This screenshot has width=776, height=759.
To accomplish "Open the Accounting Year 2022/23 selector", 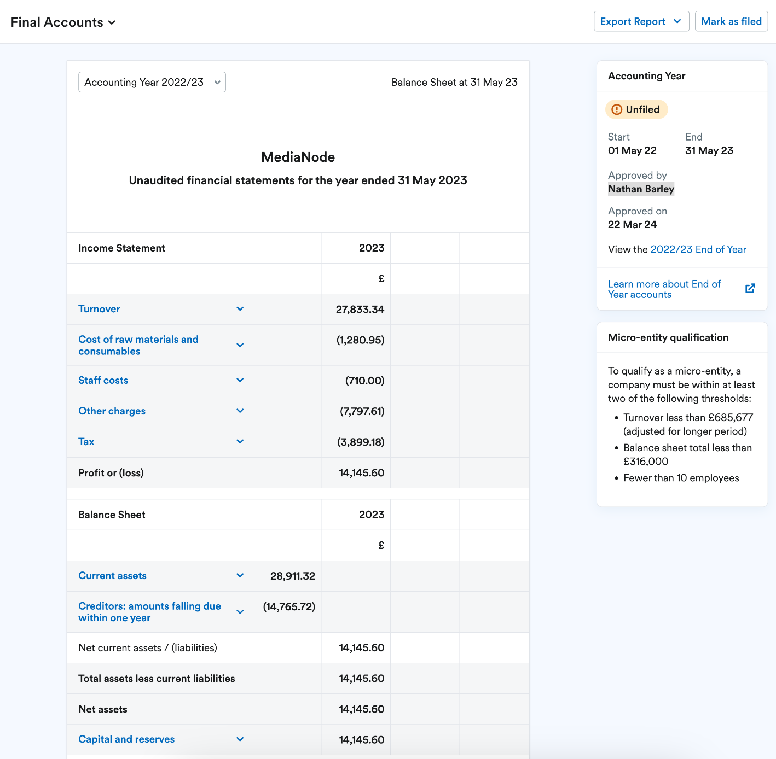I will point(152,82).
